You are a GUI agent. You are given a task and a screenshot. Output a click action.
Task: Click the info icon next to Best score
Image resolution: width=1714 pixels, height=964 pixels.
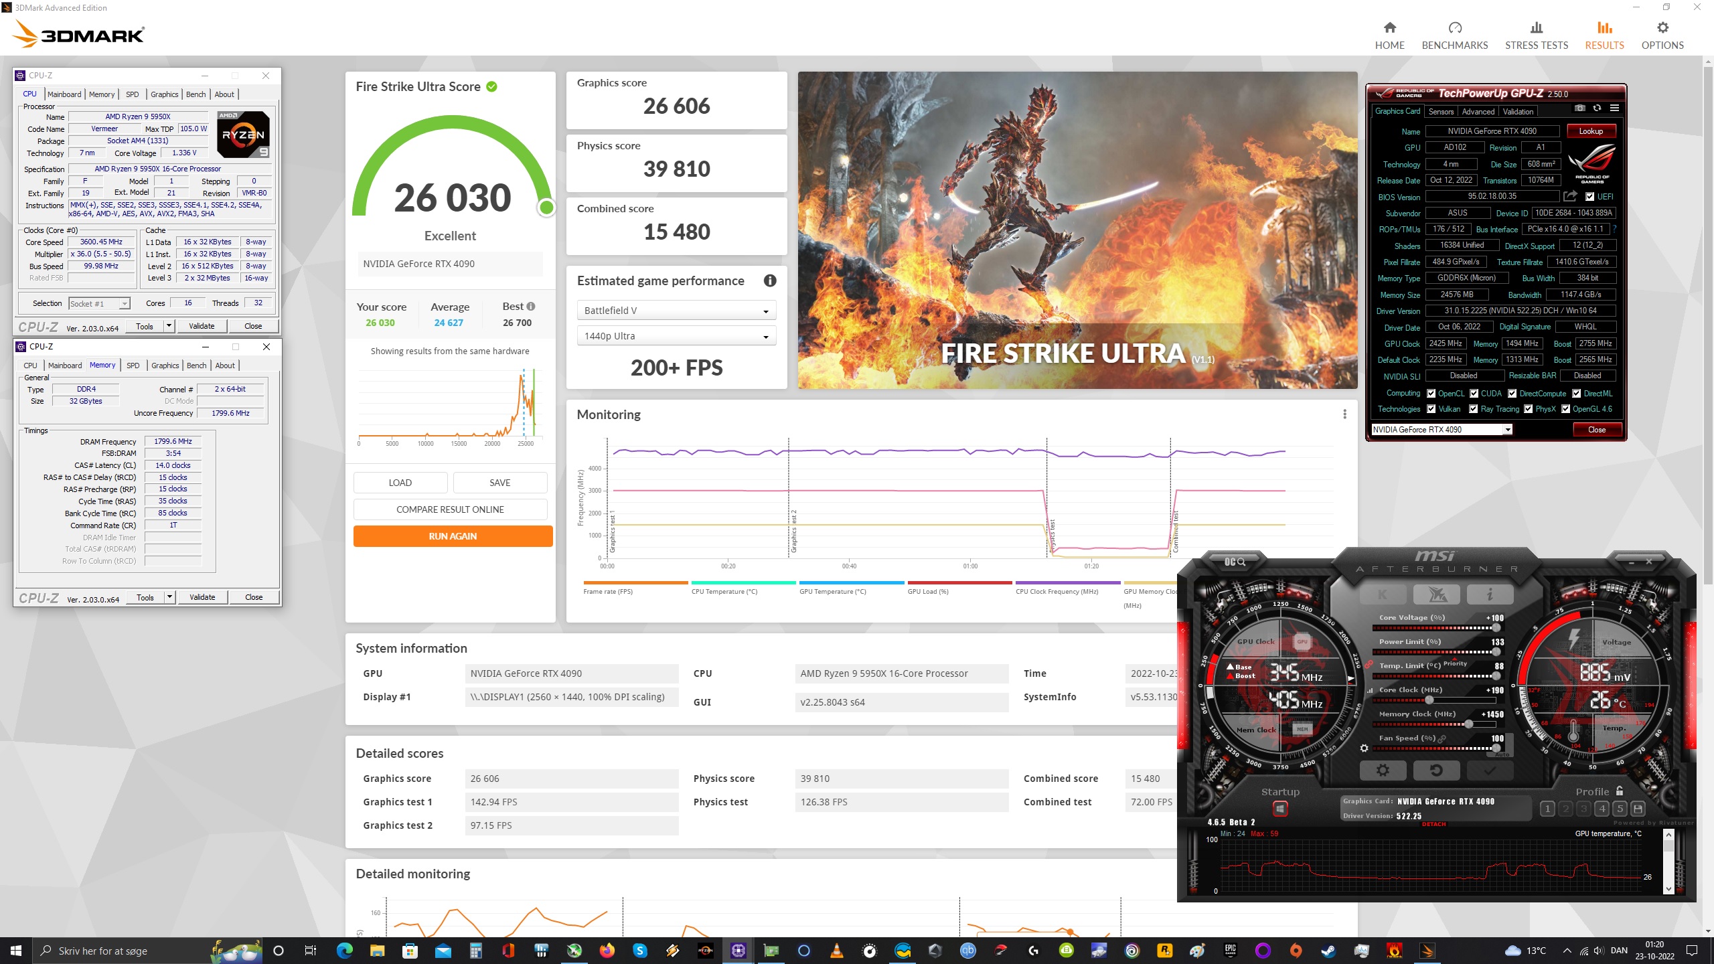(531, 306)
